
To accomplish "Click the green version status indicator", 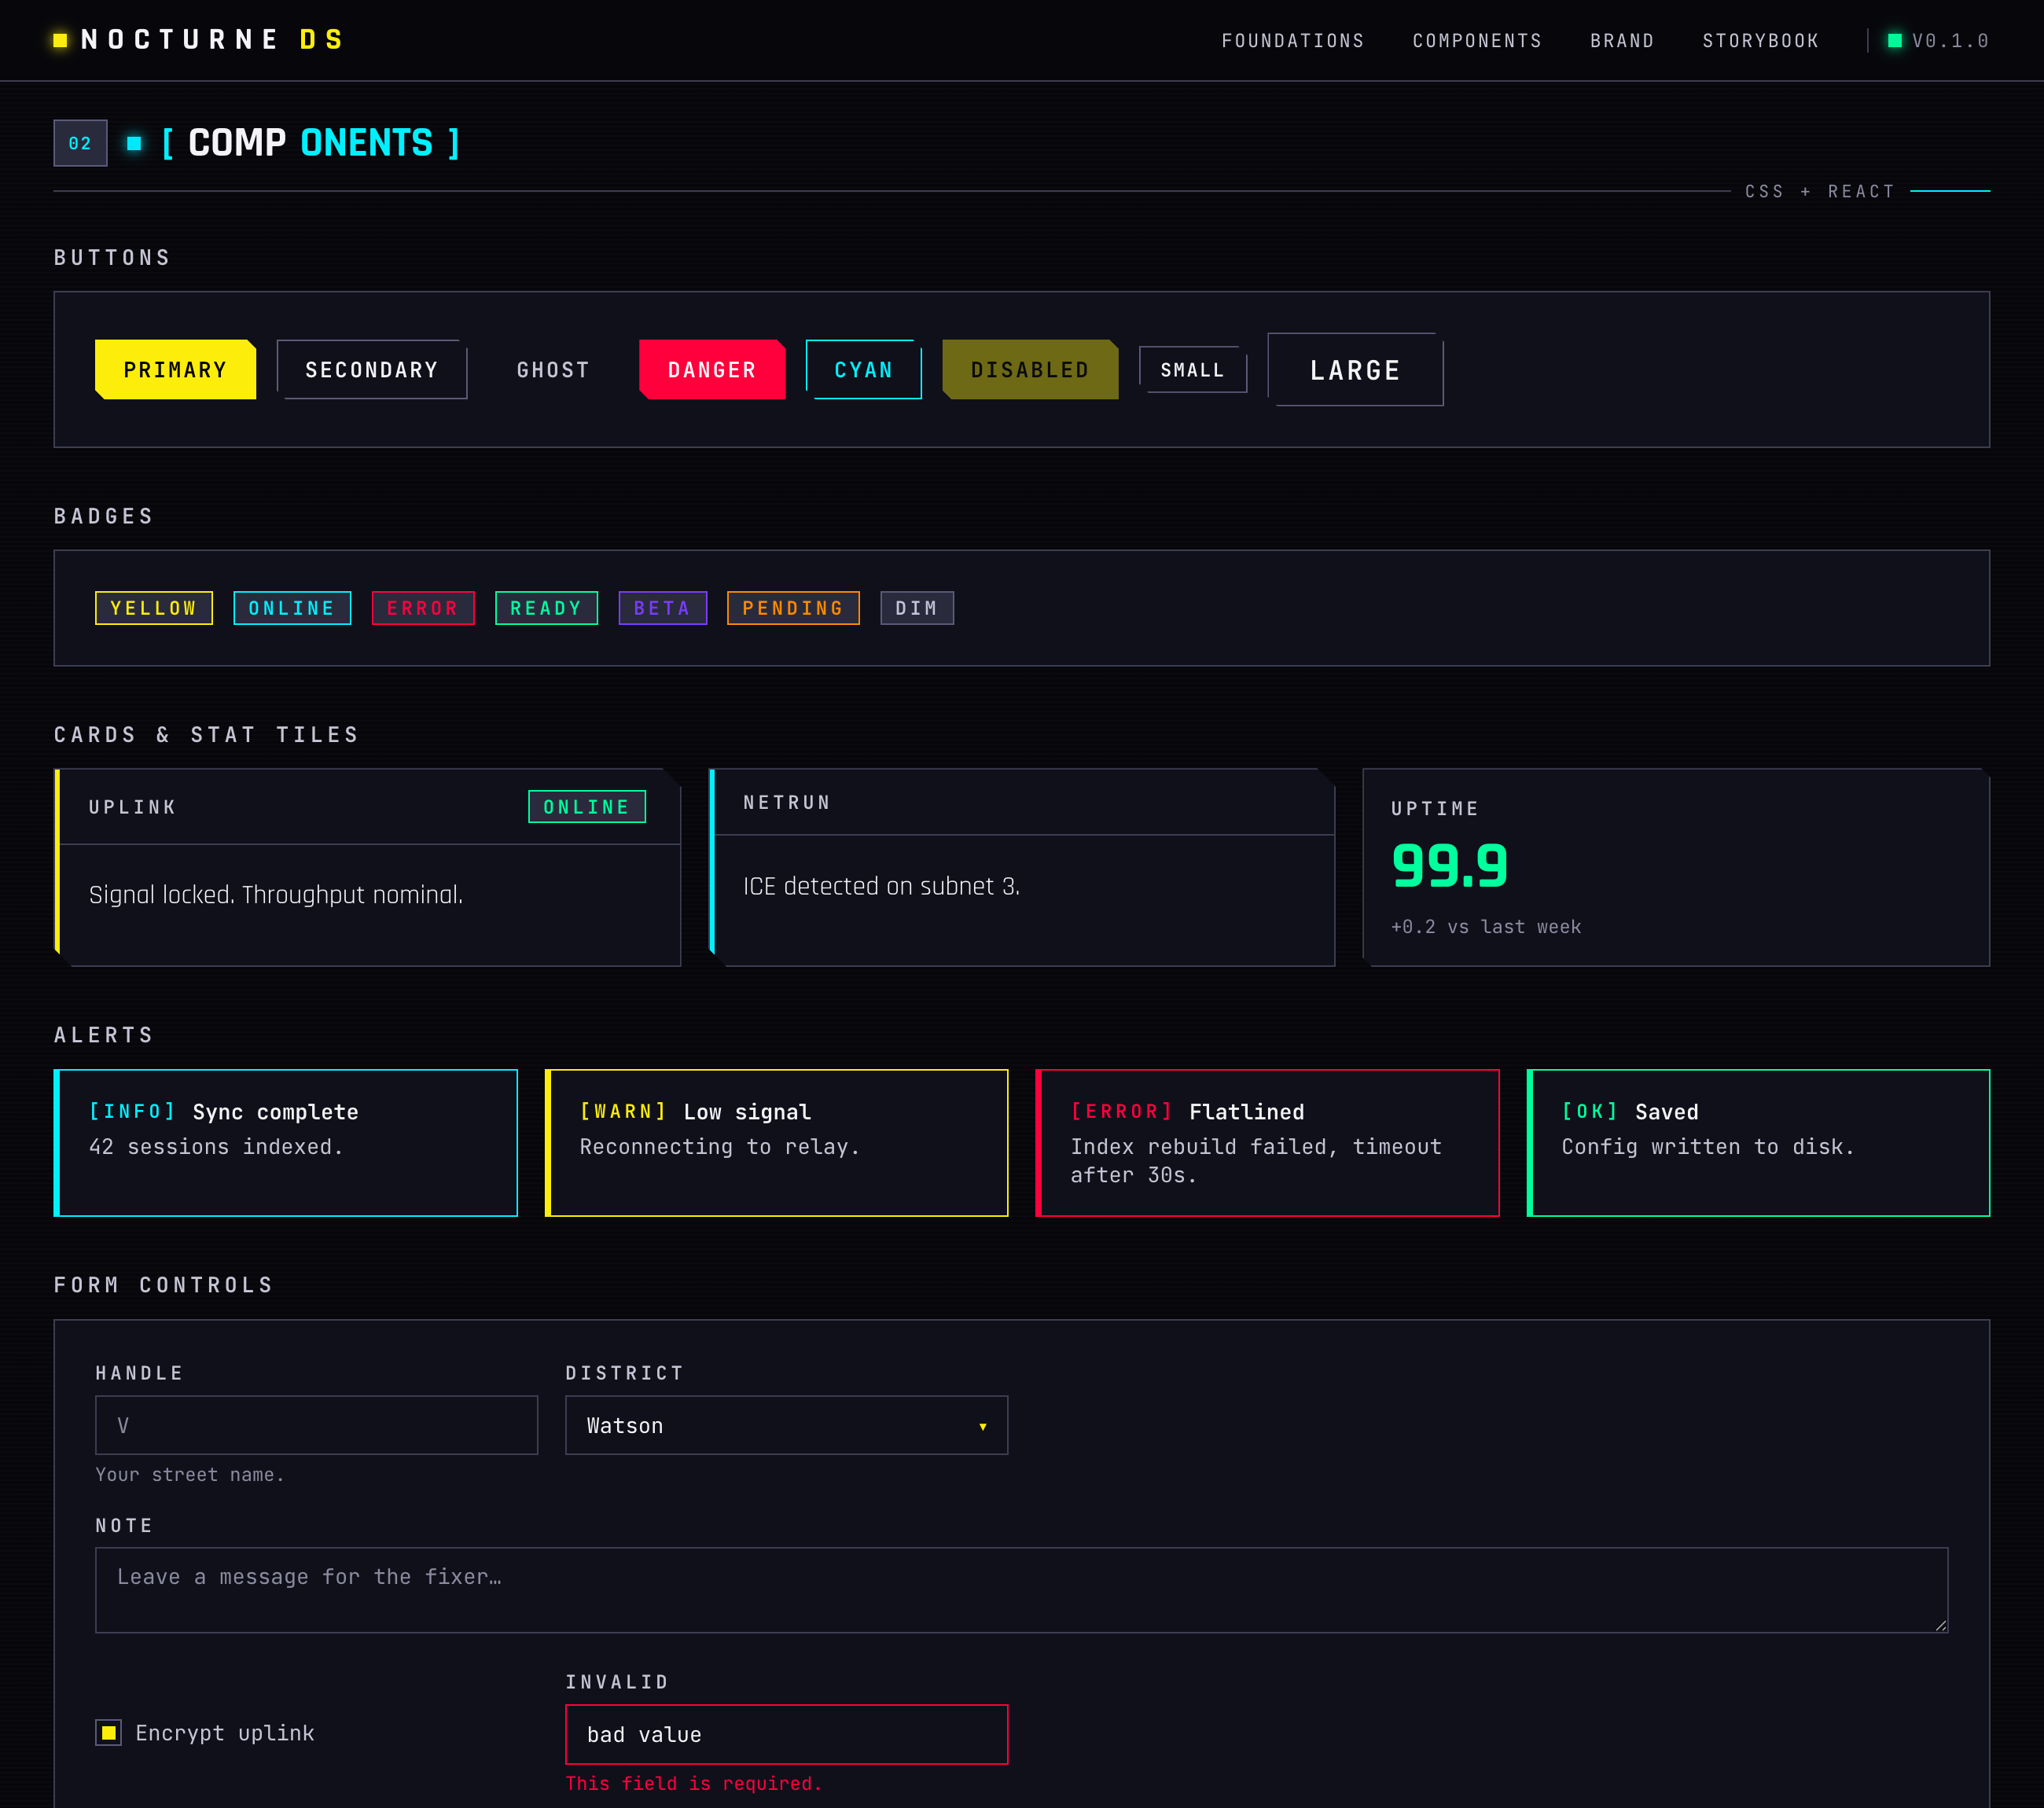I will click(x=1894, y=40).
